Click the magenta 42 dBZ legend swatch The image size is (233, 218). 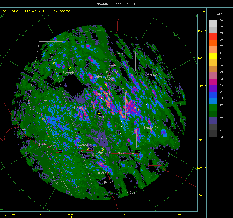coord(213,82)
